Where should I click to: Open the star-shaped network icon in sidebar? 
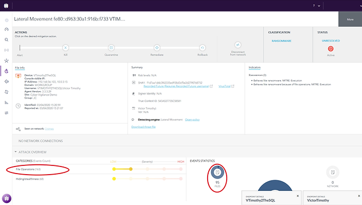[x=7, y=61]
